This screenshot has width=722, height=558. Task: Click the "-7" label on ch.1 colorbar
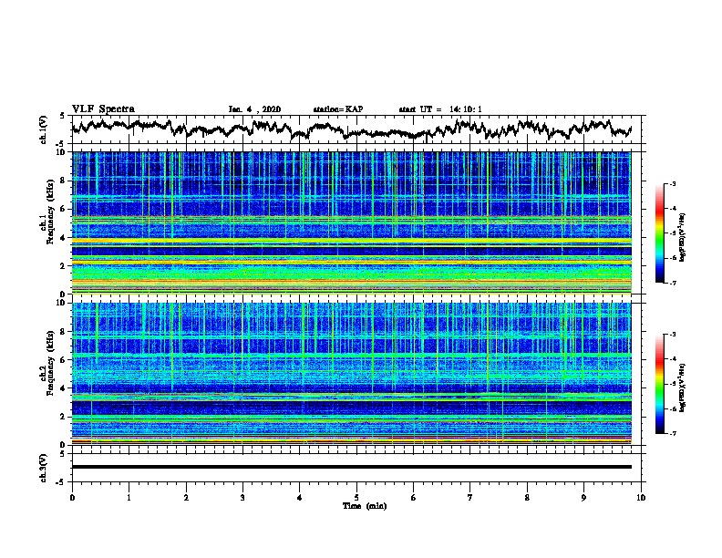pyautogui.click(x=672, y=283)
